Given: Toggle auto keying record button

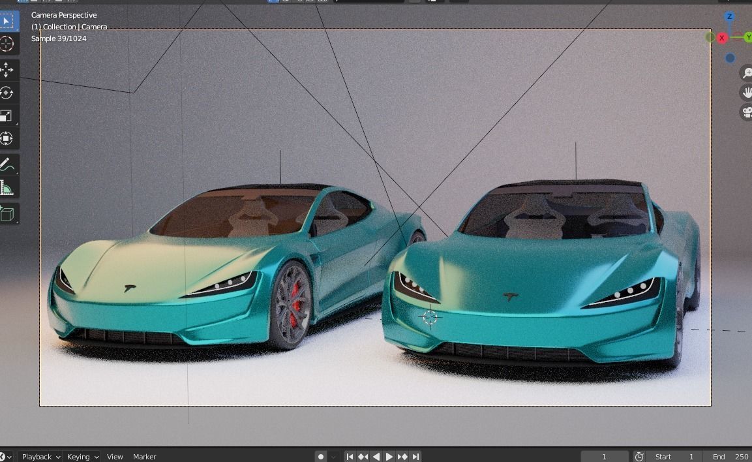Looking at the screenshot, I should (321, 456).
